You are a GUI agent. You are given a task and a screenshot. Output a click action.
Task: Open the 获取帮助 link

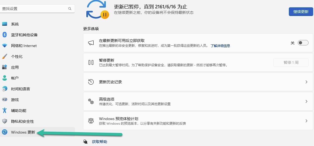pos(100,142)
